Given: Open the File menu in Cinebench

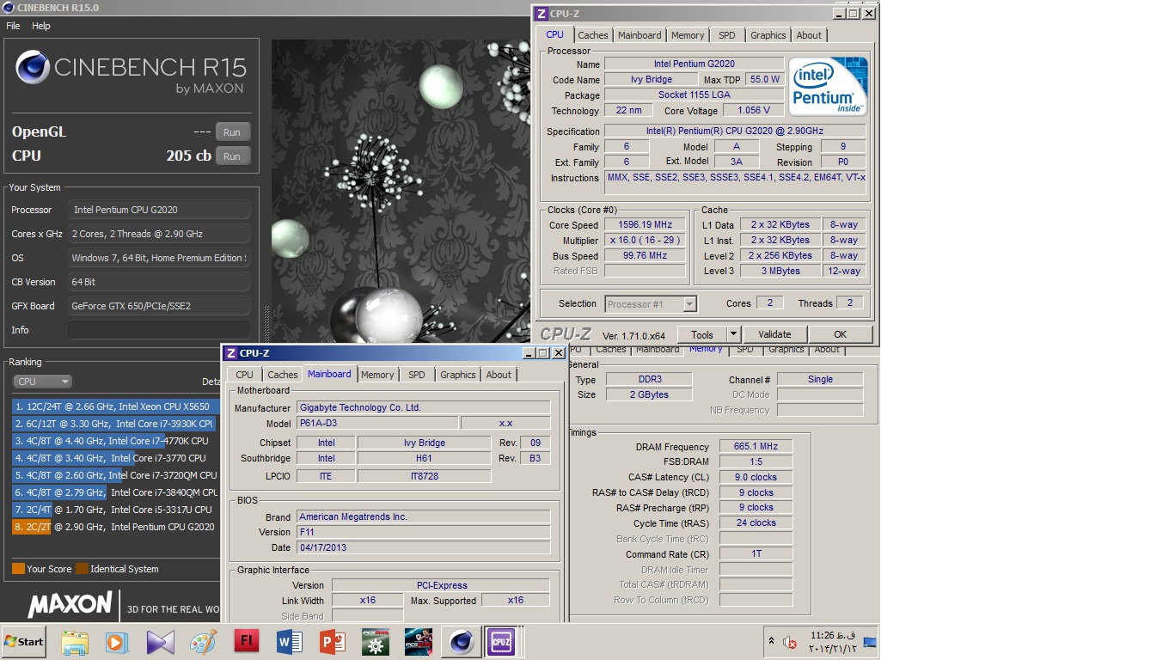Looking at the screenshot, I should click(13, 26).
